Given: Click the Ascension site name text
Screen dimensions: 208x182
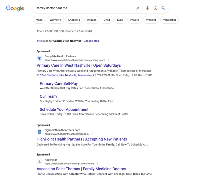Looking at the screenshot, I should pyautogui.click(x=51, y=160).
